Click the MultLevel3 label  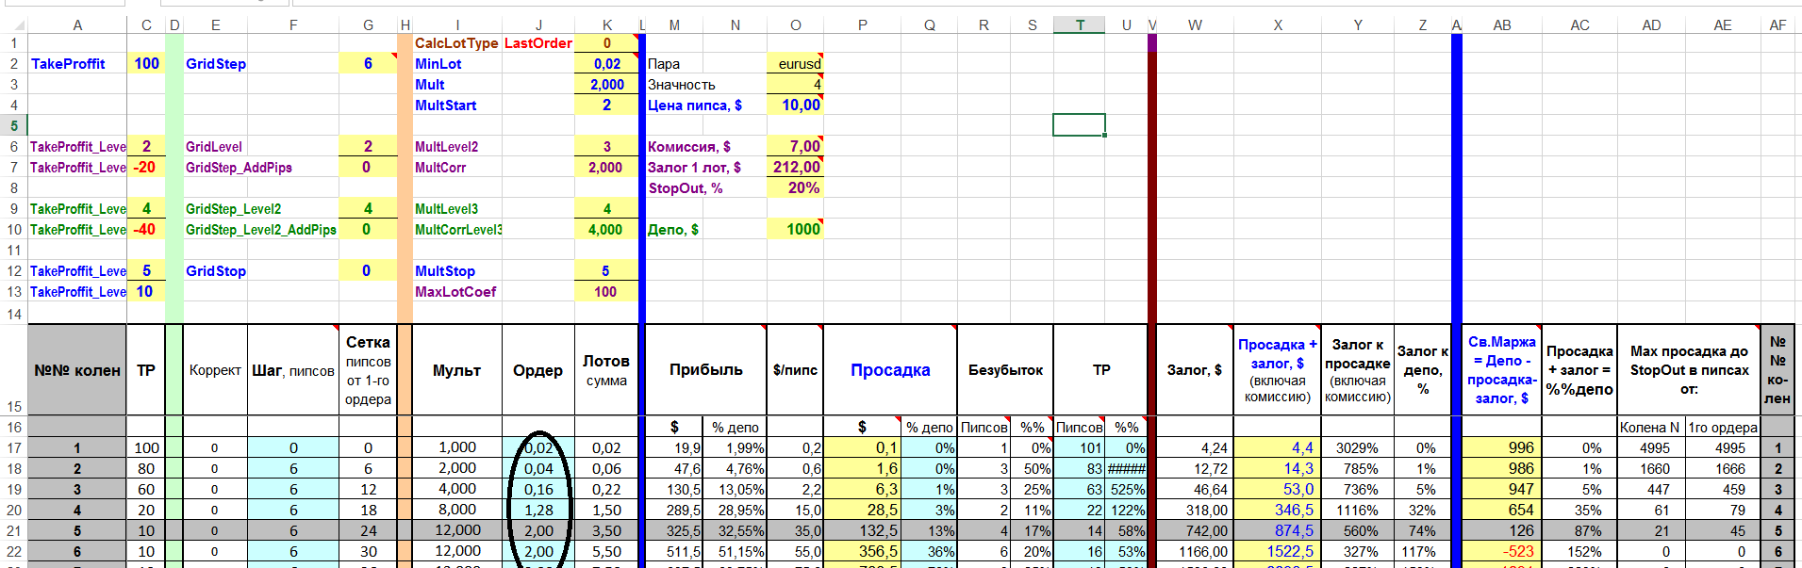(447, 209)
